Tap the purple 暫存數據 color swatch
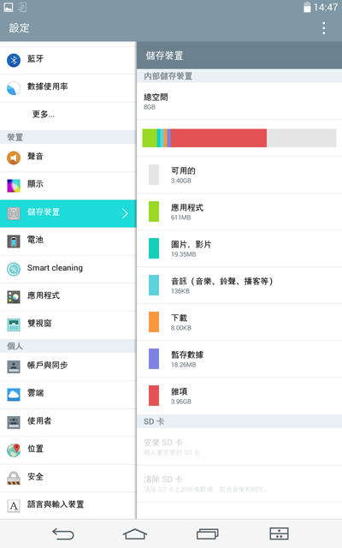This screenshot has width=342, height=548. pyautogui.click(x=154, y=359)
